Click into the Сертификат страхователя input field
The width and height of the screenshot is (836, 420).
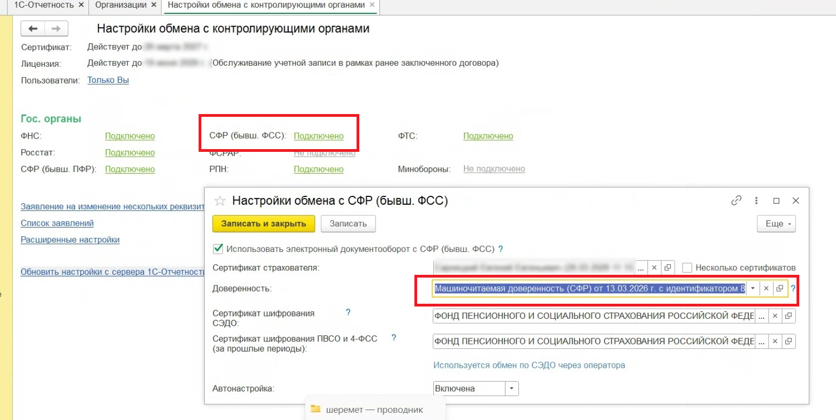click(x=533, y=268)
